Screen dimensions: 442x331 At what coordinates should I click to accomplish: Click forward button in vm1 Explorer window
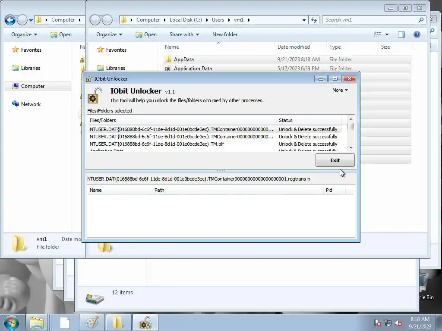coord(107,20)
